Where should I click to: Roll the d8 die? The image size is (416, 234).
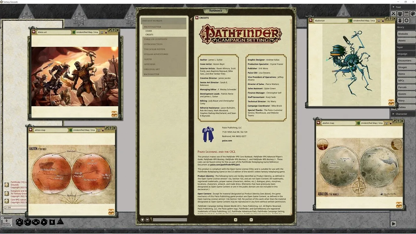(x=44, y=222)
